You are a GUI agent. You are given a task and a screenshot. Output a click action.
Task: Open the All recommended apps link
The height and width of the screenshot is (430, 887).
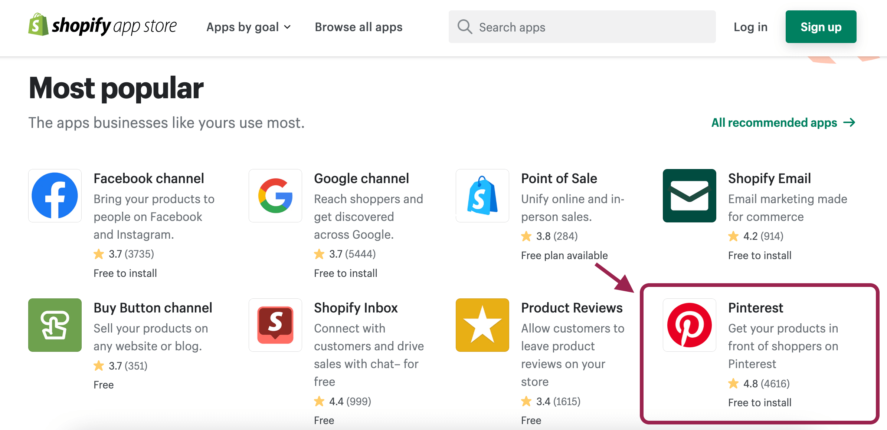pyautogui.click(x=783, y=123)
